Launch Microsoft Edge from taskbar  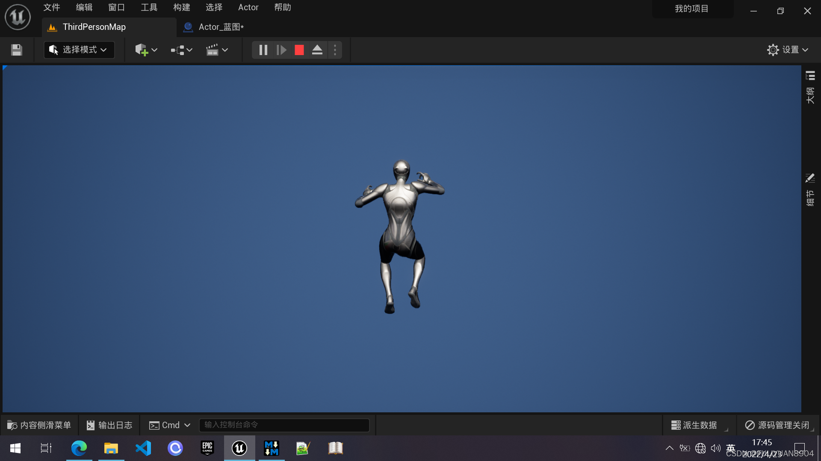tap(79, 448)
